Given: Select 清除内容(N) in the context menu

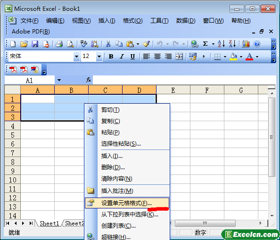Looking at the screenshot, I should click(x=127, y=179).
